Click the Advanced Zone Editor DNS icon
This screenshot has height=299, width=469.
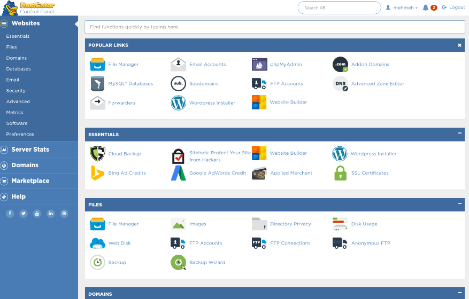340,84
